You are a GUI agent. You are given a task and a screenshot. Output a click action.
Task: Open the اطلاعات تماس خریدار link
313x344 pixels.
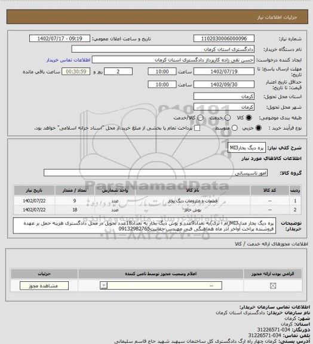click(68, 60)
